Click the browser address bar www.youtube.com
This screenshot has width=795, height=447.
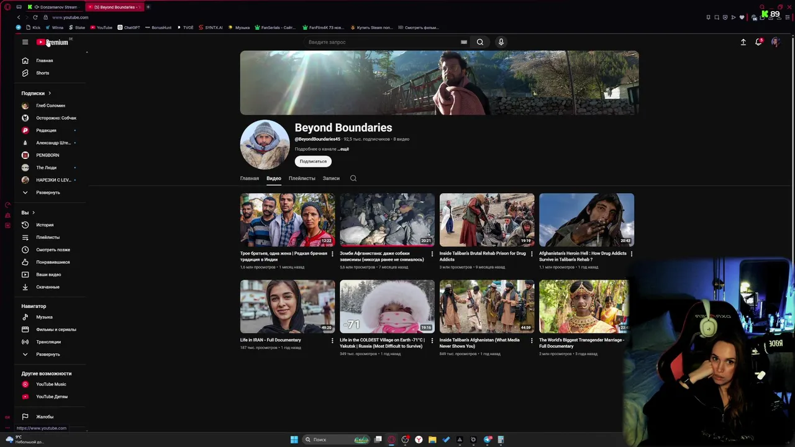pyautogui.click(x=70, y=17)
